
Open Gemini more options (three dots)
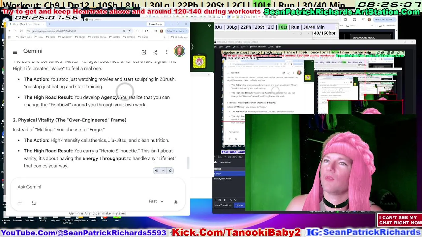(x=167, y=52)
